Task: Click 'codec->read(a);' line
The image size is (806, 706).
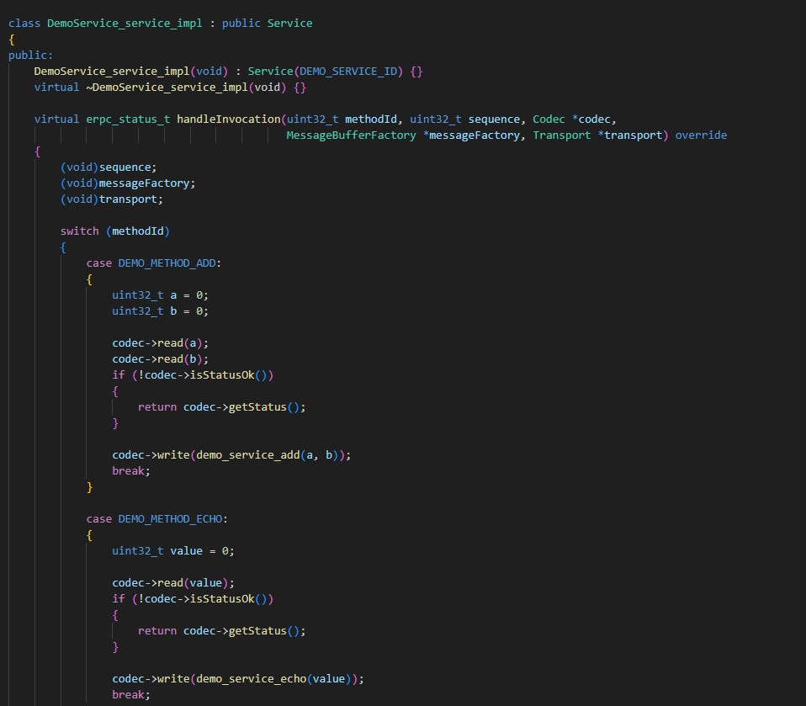Action: click(161, 343)
